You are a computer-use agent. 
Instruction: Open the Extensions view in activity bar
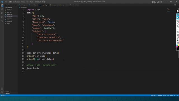(x=2, y=21)
